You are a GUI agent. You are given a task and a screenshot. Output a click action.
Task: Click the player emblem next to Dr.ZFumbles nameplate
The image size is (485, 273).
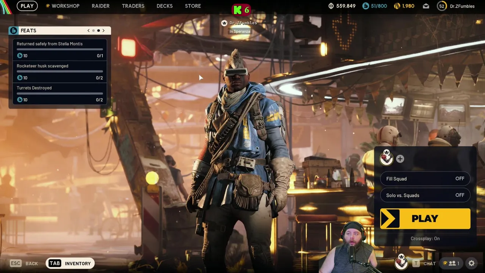click(x=224, y=23)
